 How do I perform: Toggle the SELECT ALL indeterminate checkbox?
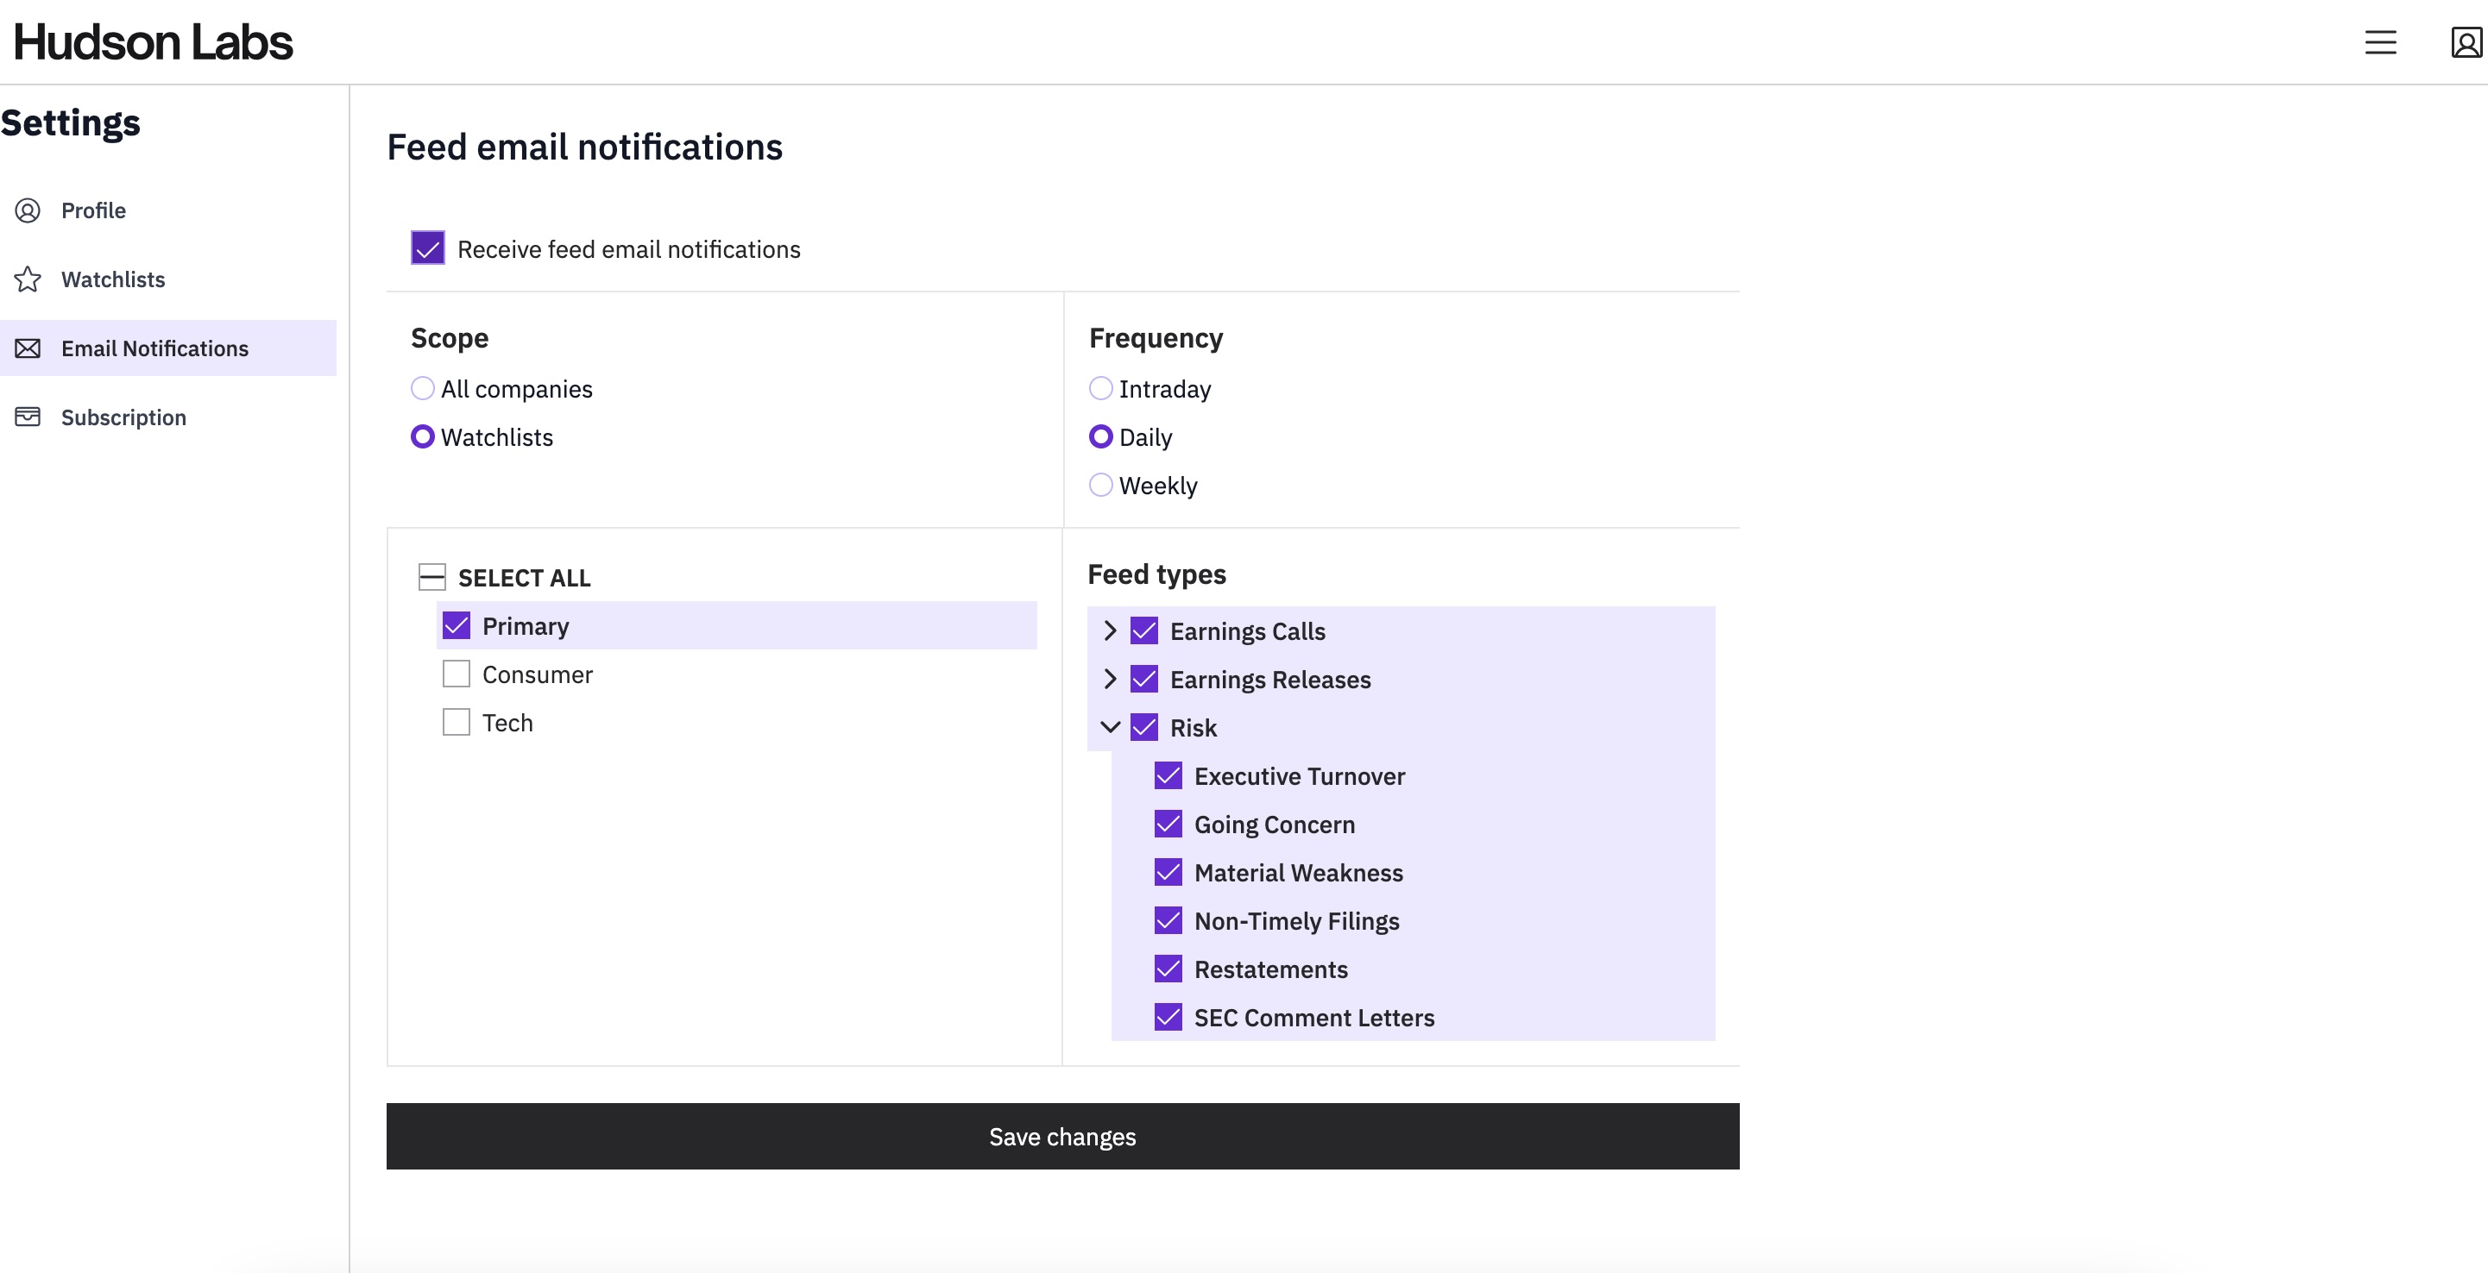tap(431, 577)
